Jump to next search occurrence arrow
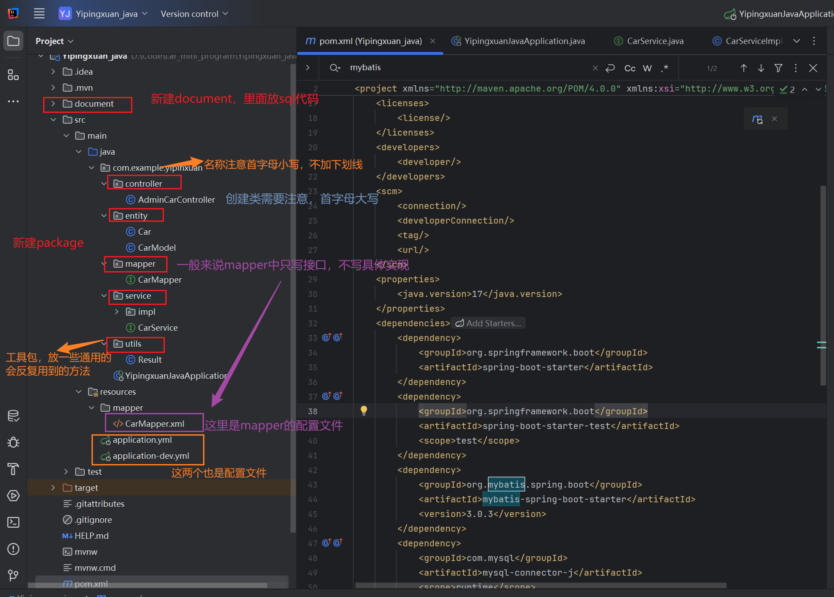Screen dimensions: 834x597 click(x=761, y=68)
